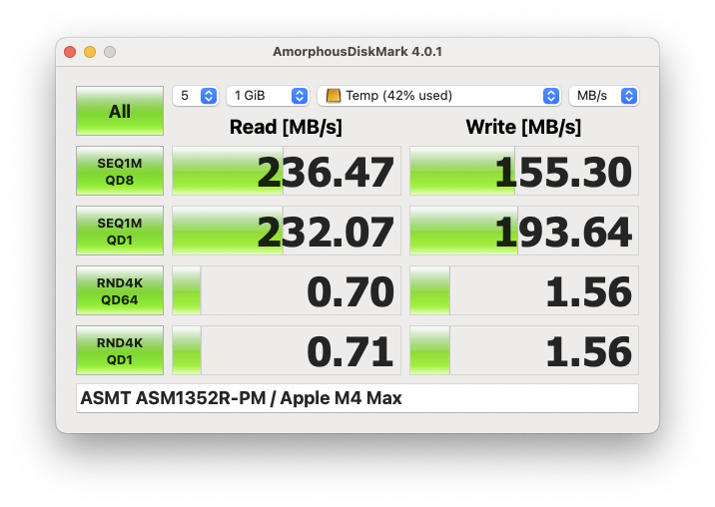The height and width of the screenshot is (507, 715).
Task: Open the test count dropdown showing 5
Action: tap(196, 96)
